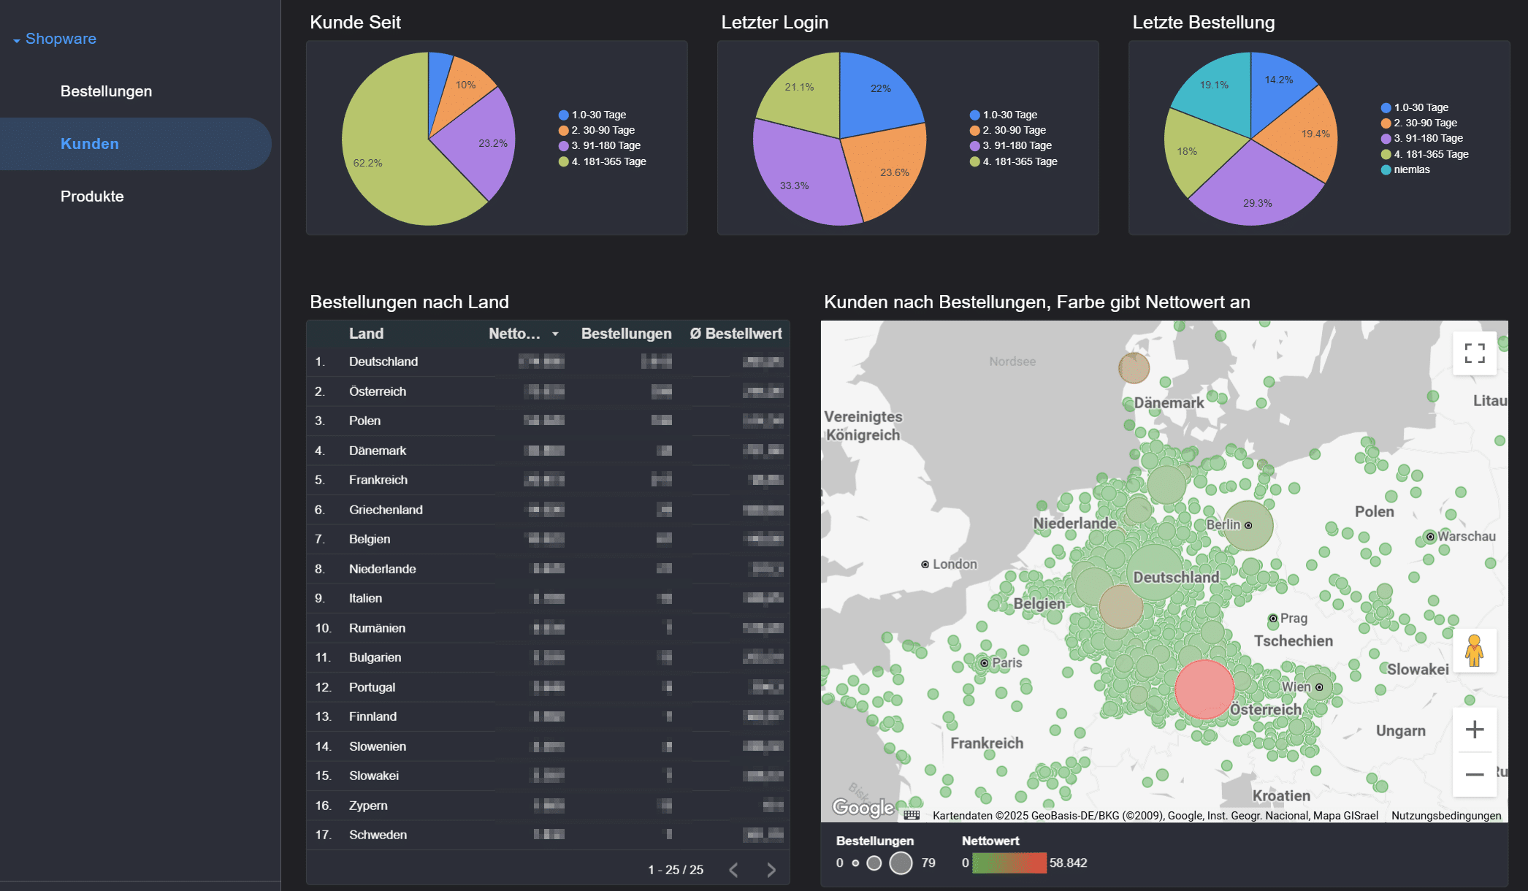Open the Produkte page in sidebar
The width and height of the screenshot is (1528, 891).
tap(92, 196)
